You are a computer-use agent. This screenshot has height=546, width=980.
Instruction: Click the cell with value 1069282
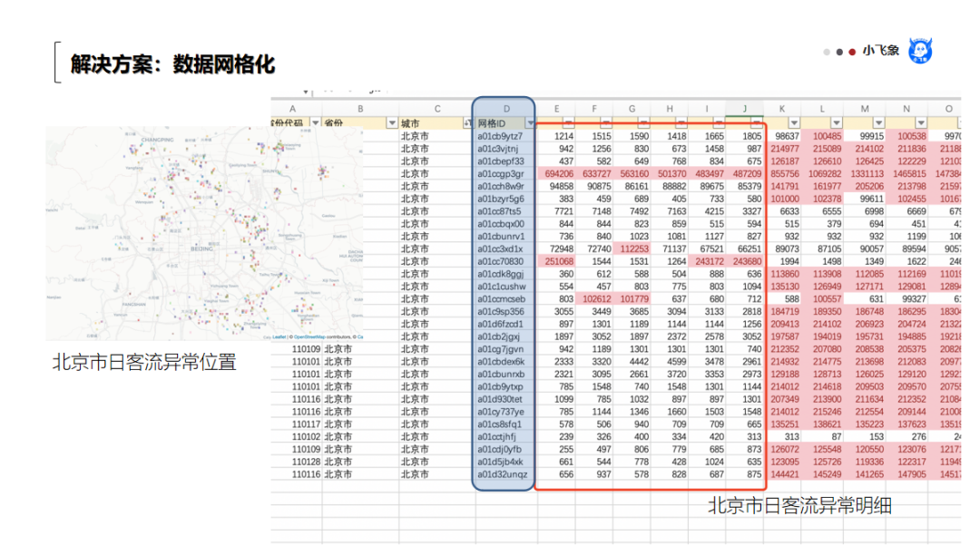coord(822,173)
